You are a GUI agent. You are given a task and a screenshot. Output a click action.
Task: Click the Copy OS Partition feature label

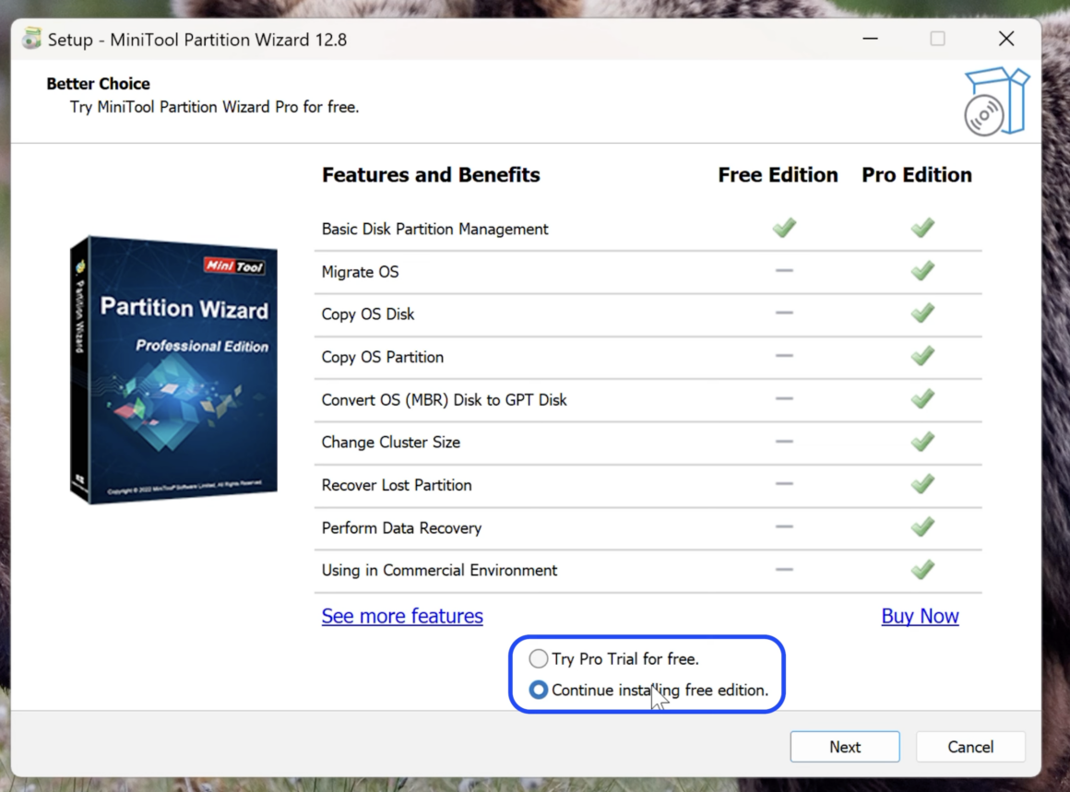tap(382, 357)
